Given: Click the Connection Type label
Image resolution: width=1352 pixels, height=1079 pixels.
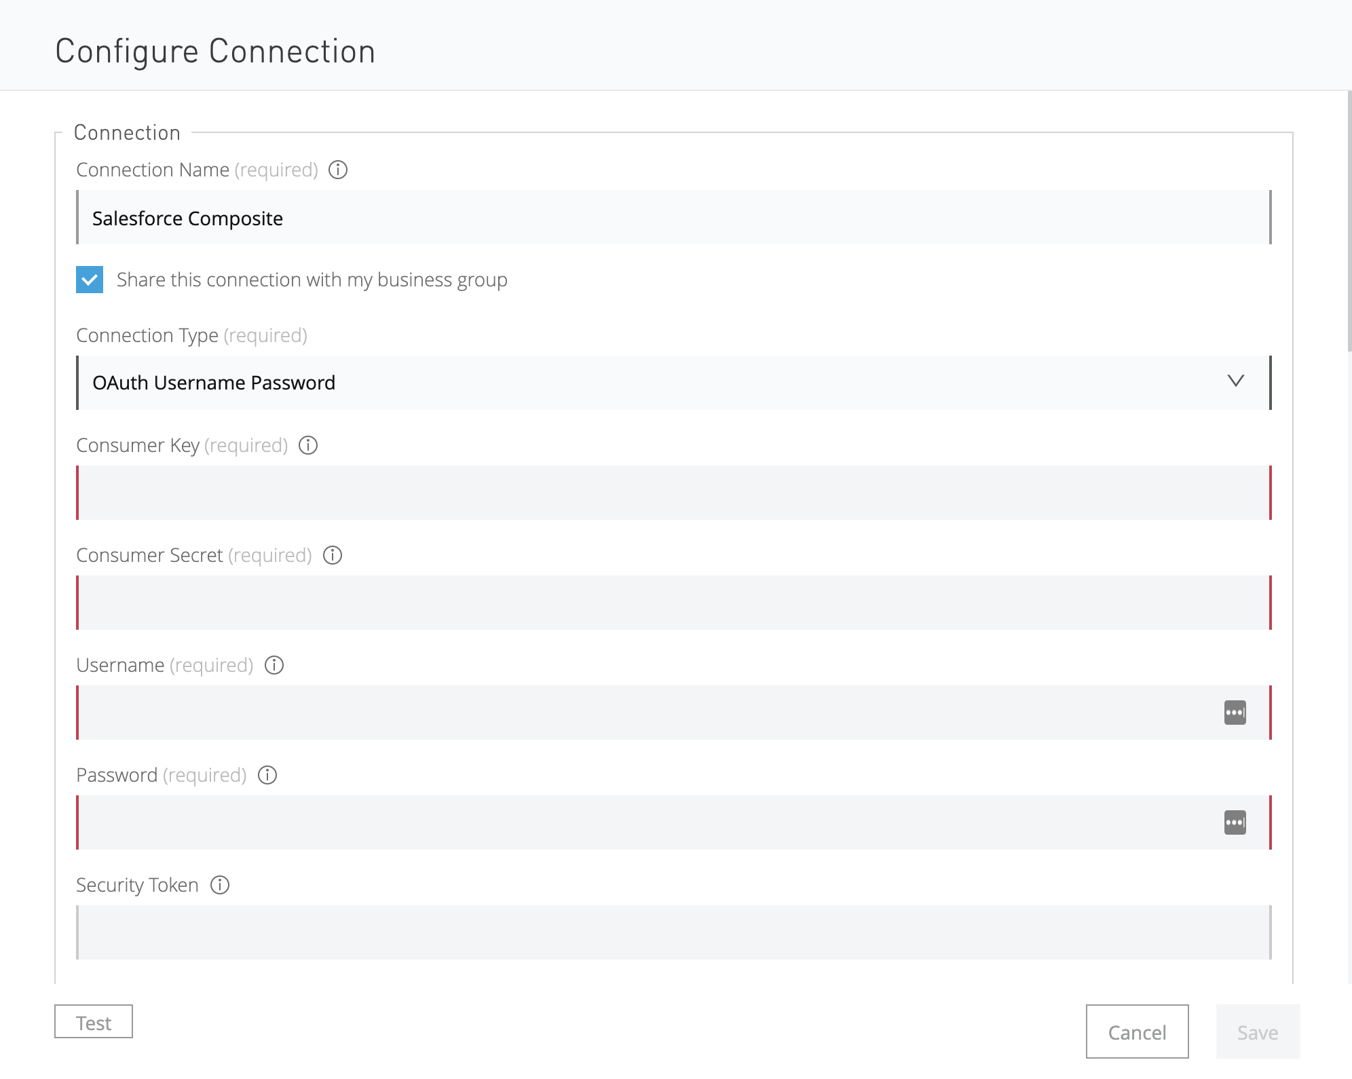Looking at the screenshot, I should [191, 335].
